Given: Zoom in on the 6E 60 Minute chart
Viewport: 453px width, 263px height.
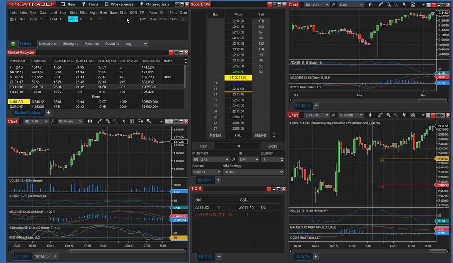Looking at the screenshot, I should click(x=107, y=121).
